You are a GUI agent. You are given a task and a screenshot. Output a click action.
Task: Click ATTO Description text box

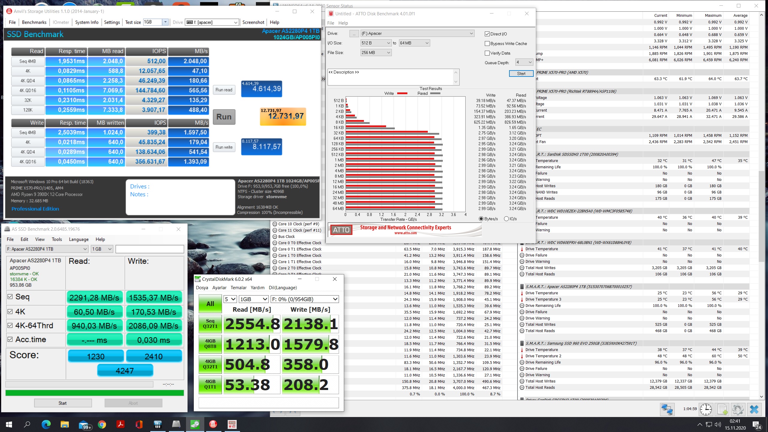tap(393, 77)
